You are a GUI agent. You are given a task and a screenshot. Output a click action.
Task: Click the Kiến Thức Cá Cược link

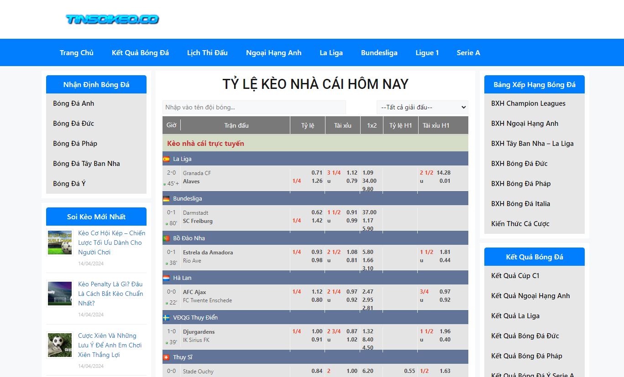click(520, 224)
